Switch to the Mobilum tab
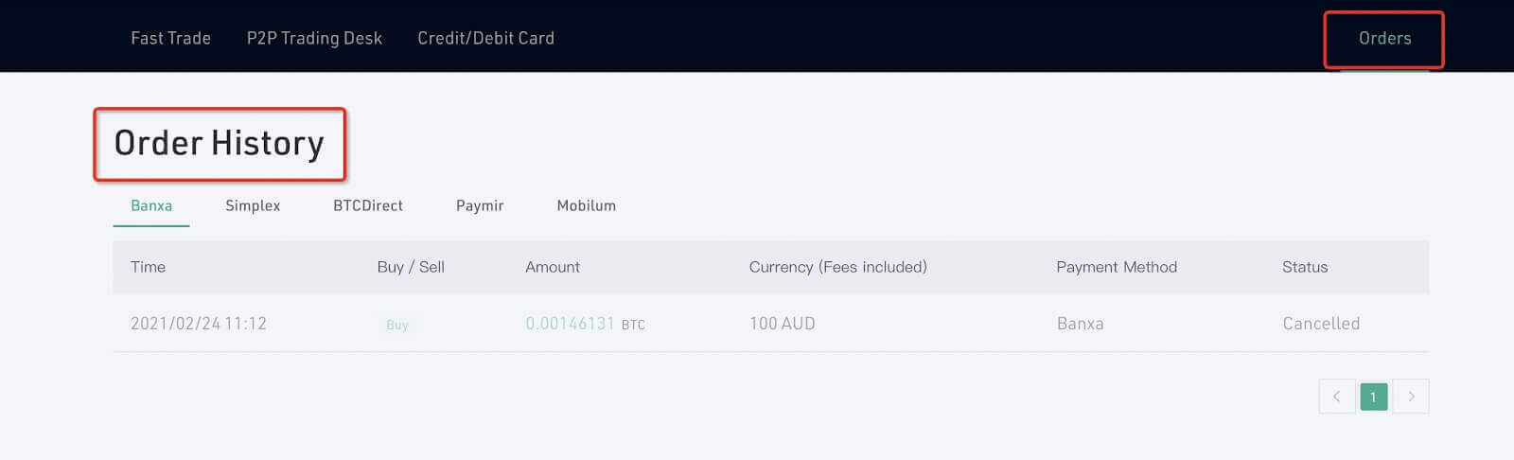The image size is (1514, 460). [x=586, y=205]
